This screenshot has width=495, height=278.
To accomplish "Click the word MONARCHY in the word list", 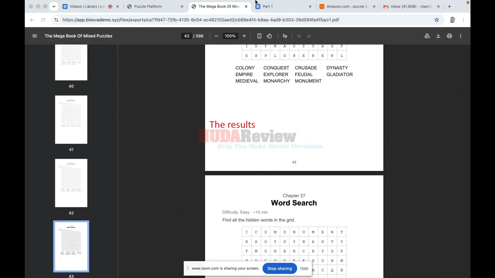I will click(x=277, y=81).
